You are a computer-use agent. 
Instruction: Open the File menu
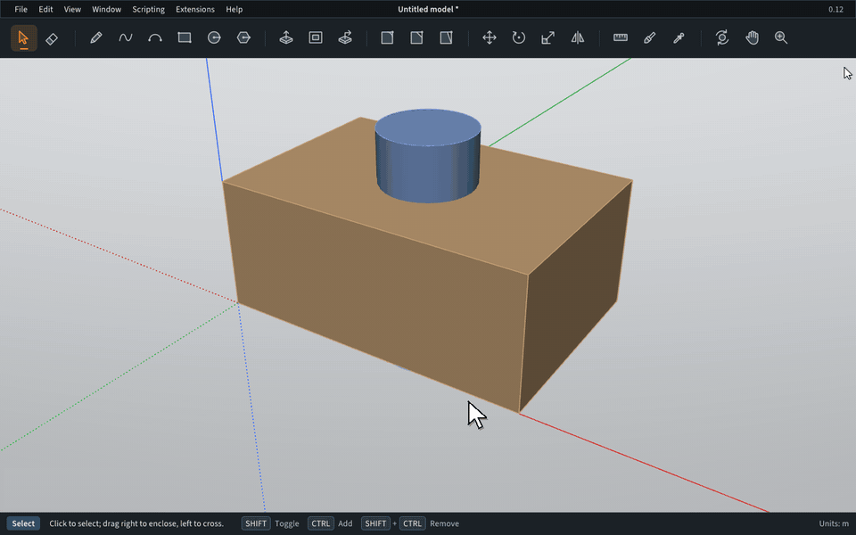click(x=21, y=9)
